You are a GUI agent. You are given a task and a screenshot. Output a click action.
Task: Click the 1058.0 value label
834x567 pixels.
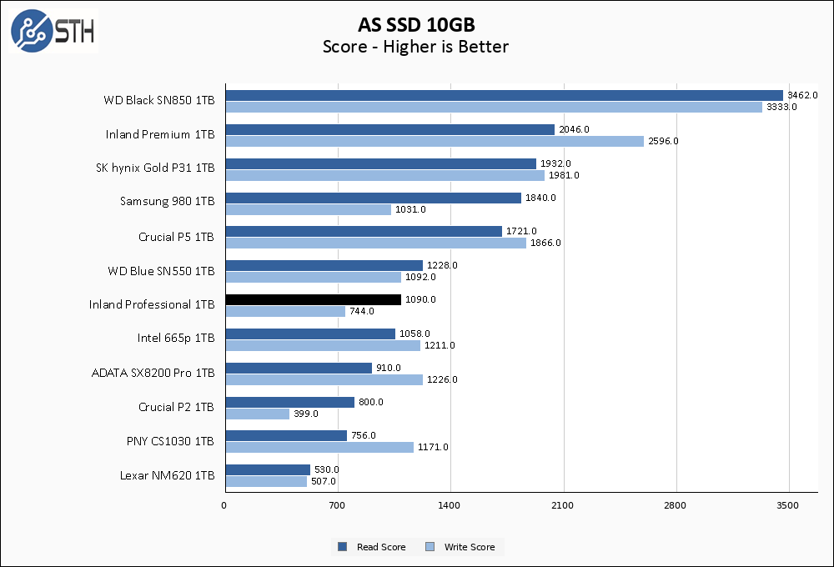pos(414,334)
